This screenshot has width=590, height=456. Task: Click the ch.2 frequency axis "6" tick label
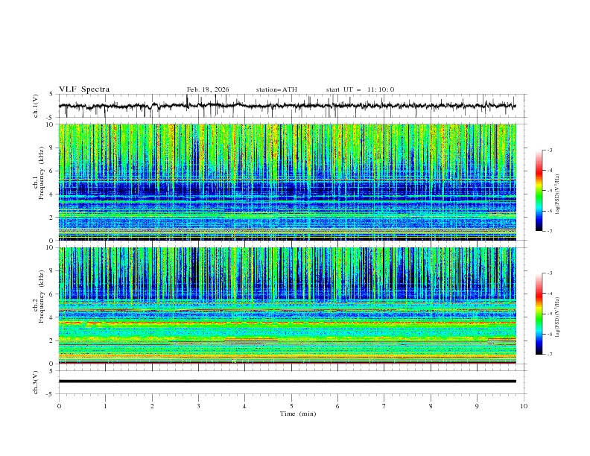pos(52,294)
